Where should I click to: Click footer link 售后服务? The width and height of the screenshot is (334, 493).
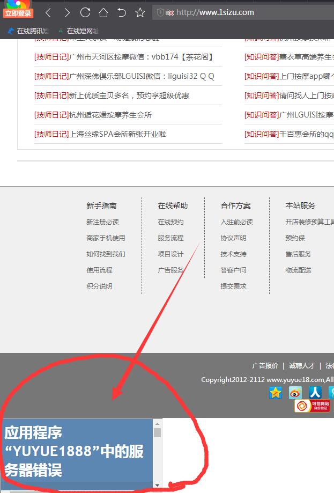[x=298, y=254]
